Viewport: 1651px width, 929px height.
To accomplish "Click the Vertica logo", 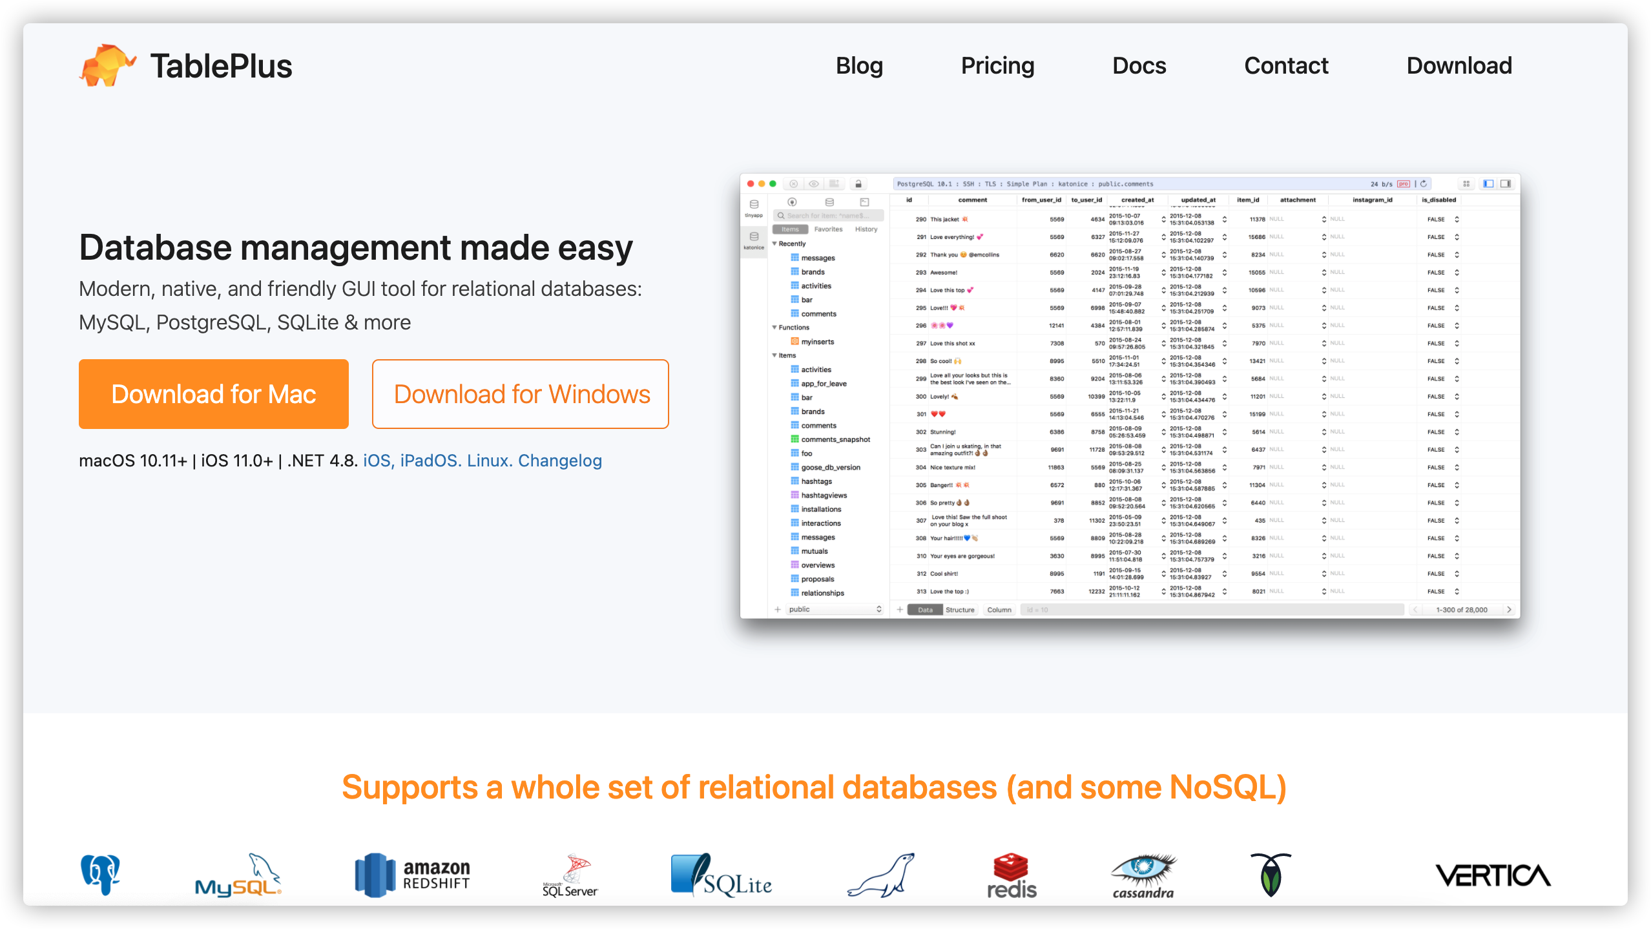I will (x=1493, y=876).
